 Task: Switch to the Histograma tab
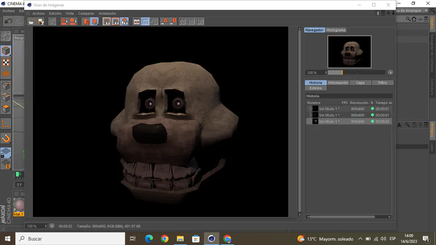(x=336, y=30)
